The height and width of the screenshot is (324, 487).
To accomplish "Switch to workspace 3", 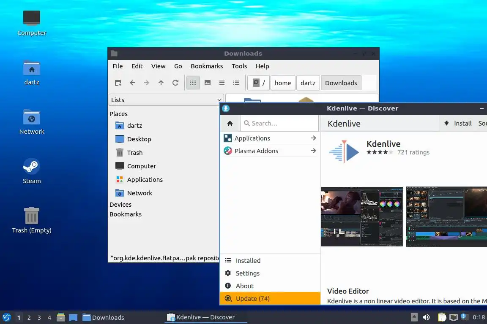I will coord(39,318).
